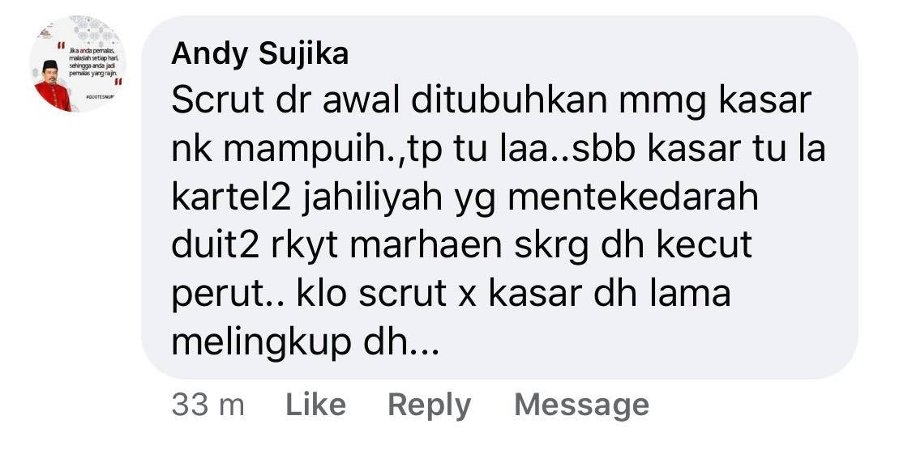The height and width of the screenshot is (454, 912).
Task: Click the word 'mentekedarah' in comment
Action: (633, 197)
